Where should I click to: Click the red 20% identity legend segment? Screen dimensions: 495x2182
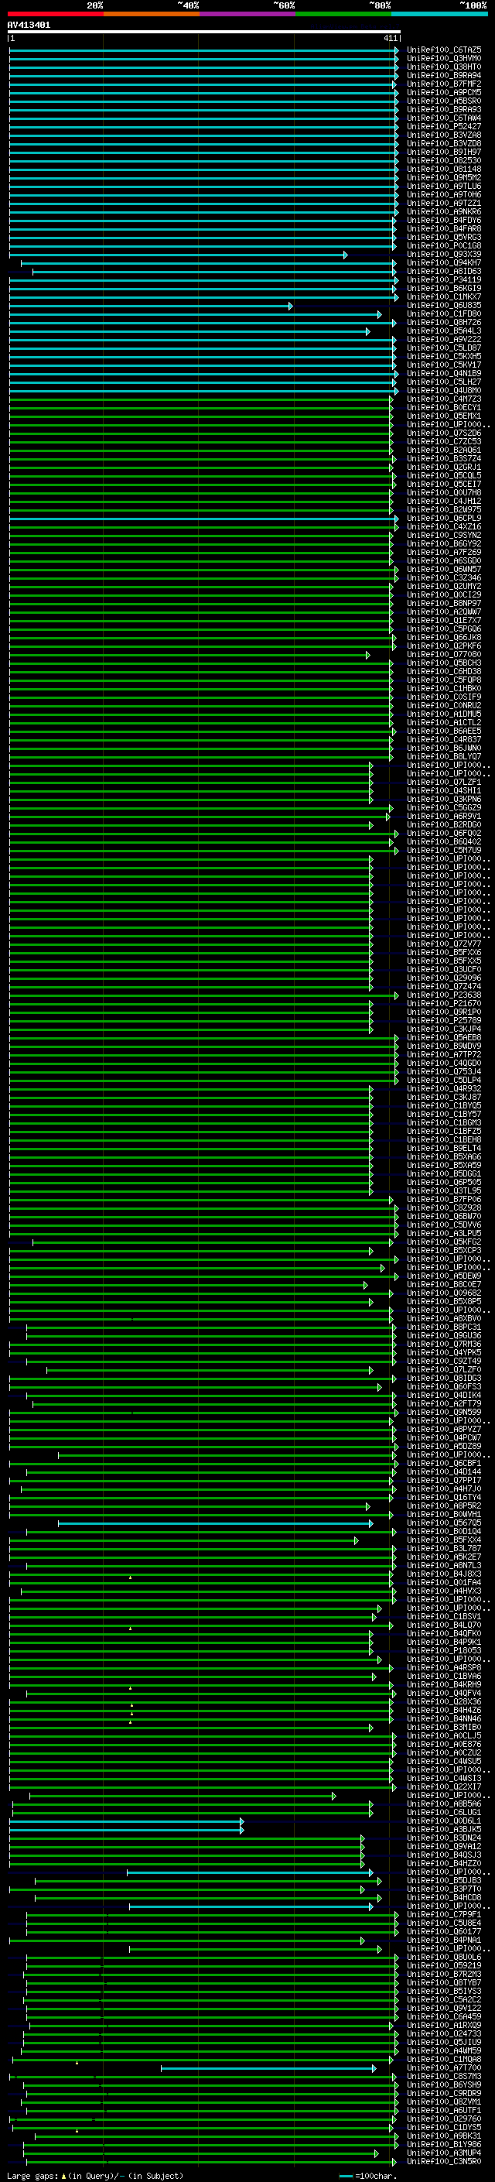[55, 15]
